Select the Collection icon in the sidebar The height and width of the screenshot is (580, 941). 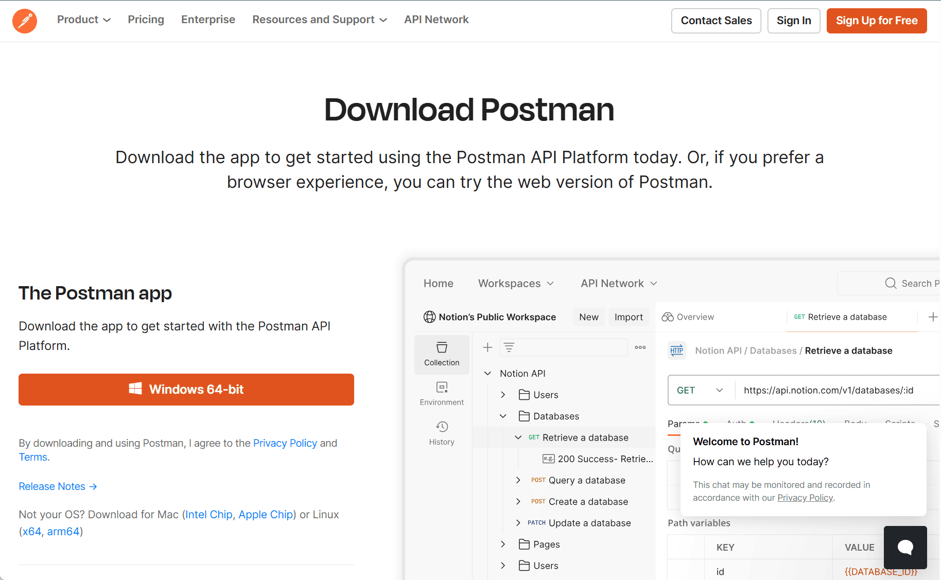(x=441, y=355)
